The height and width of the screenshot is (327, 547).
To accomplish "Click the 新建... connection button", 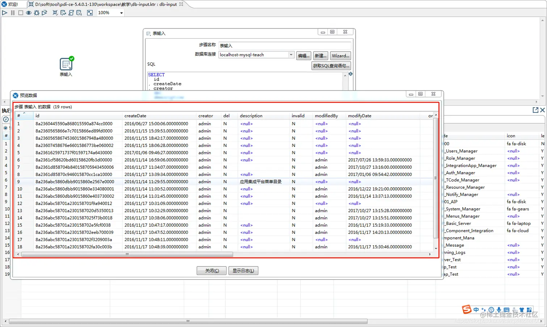I will pos(321,56).
